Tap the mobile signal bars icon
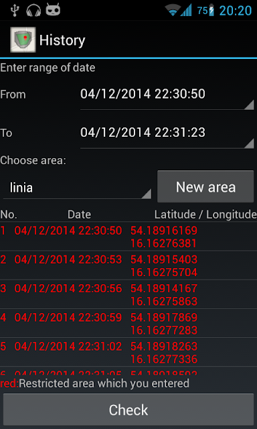This screenshot has height=429, width=257. tap(186, 11)
